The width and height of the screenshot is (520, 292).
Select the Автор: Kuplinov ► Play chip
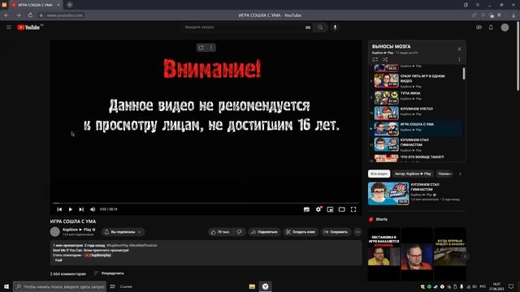(413, 174)
